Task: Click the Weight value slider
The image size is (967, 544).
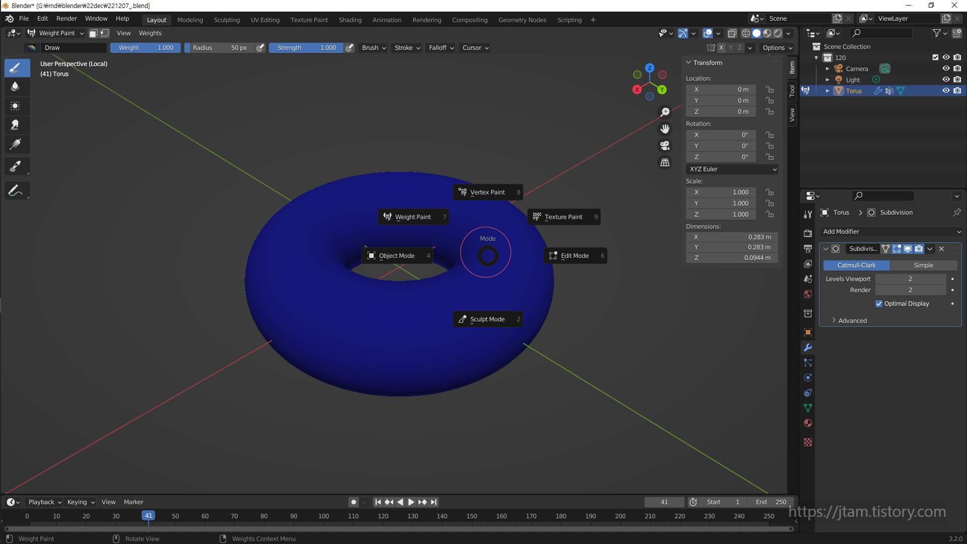Action: tap(146, 48)
